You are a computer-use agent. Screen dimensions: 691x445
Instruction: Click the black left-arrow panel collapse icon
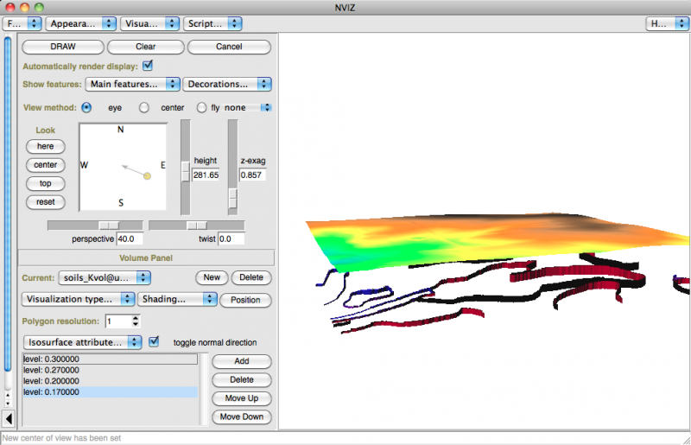(x=10, y=419)
